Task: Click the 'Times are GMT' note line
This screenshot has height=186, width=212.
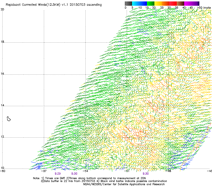Action: pyautogui.click(x=89, y=178)
